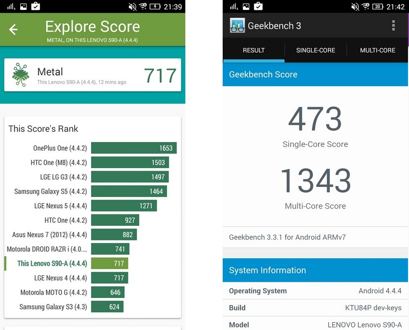Screen dimensions: 409x330
Task: Switch to the SINGLE-CORE tab
Action: 316,50
